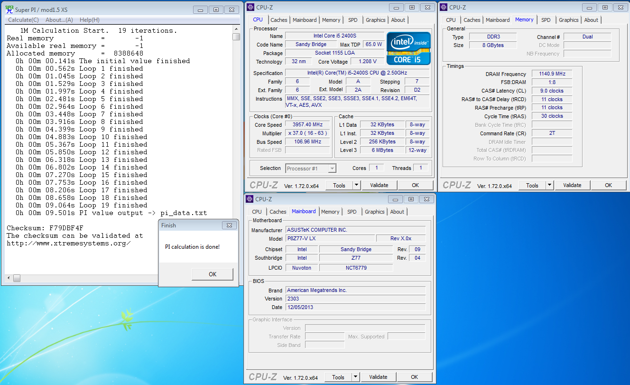The image size is (630, 385).
Task: Open the Help(H) menu in Super PI
Action: (90, 20)
